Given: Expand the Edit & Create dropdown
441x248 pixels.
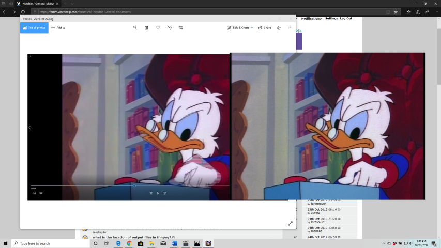Looking at the screenshot, I should [240, 27].
